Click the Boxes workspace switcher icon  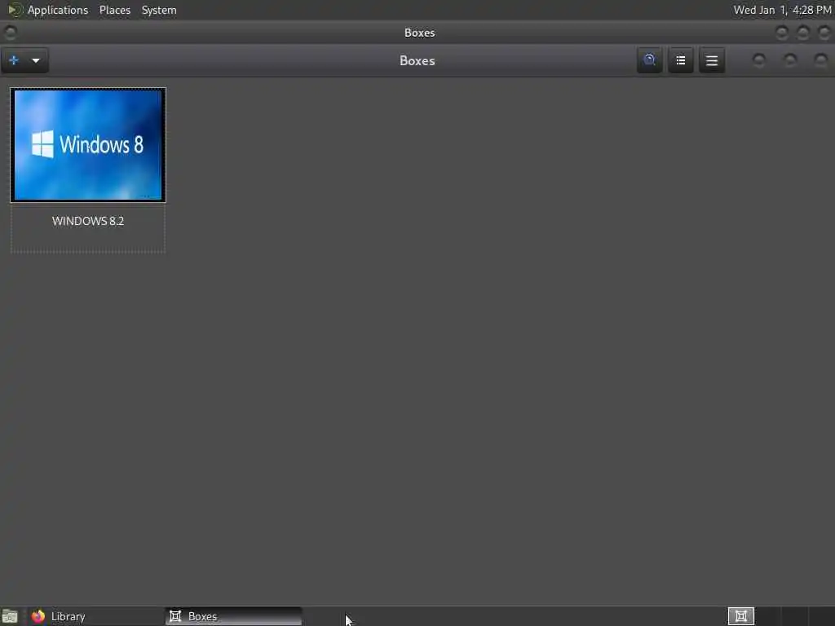(740, 616)
